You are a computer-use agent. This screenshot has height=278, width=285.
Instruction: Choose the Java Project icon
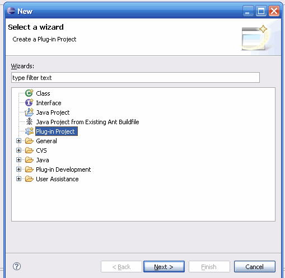(29, 112)
